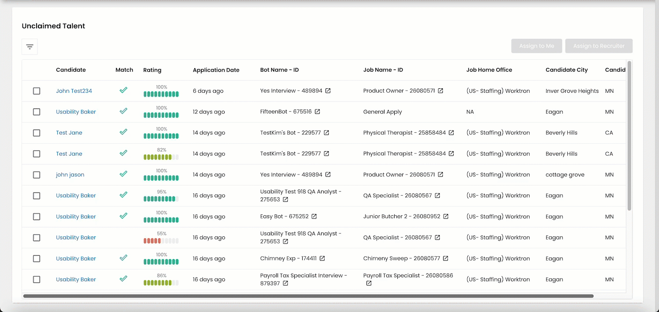
Task: Open external link icon beside Chimeny Sweep job
Action: pyautogui.click(x=445, y=258)
